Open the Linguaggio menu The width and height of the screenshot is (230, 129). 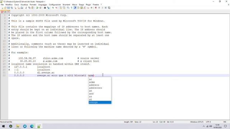point(43,5)
